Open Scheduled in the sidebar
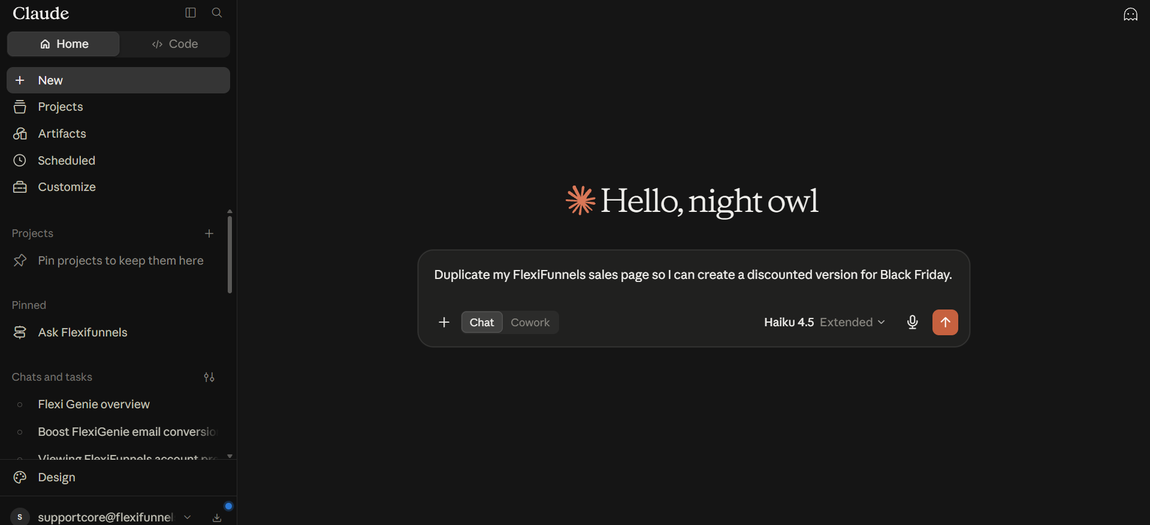The width and height of the screenshot is (1150, 525). coord(118,160)
